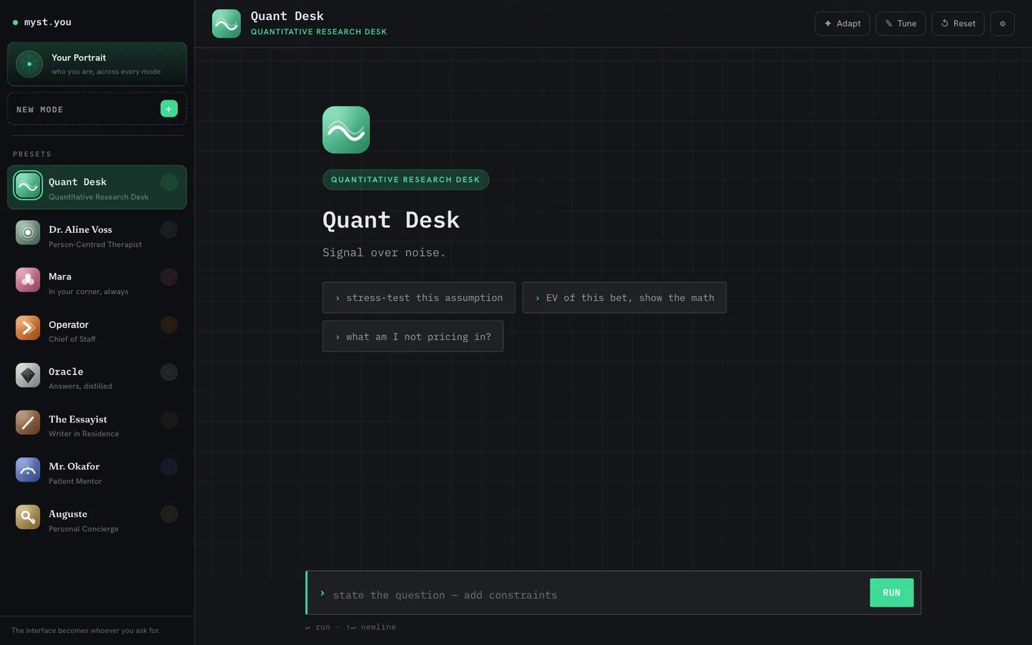
Task: Select the Dr. Aline Voss target icon
Action: [28, 233]
